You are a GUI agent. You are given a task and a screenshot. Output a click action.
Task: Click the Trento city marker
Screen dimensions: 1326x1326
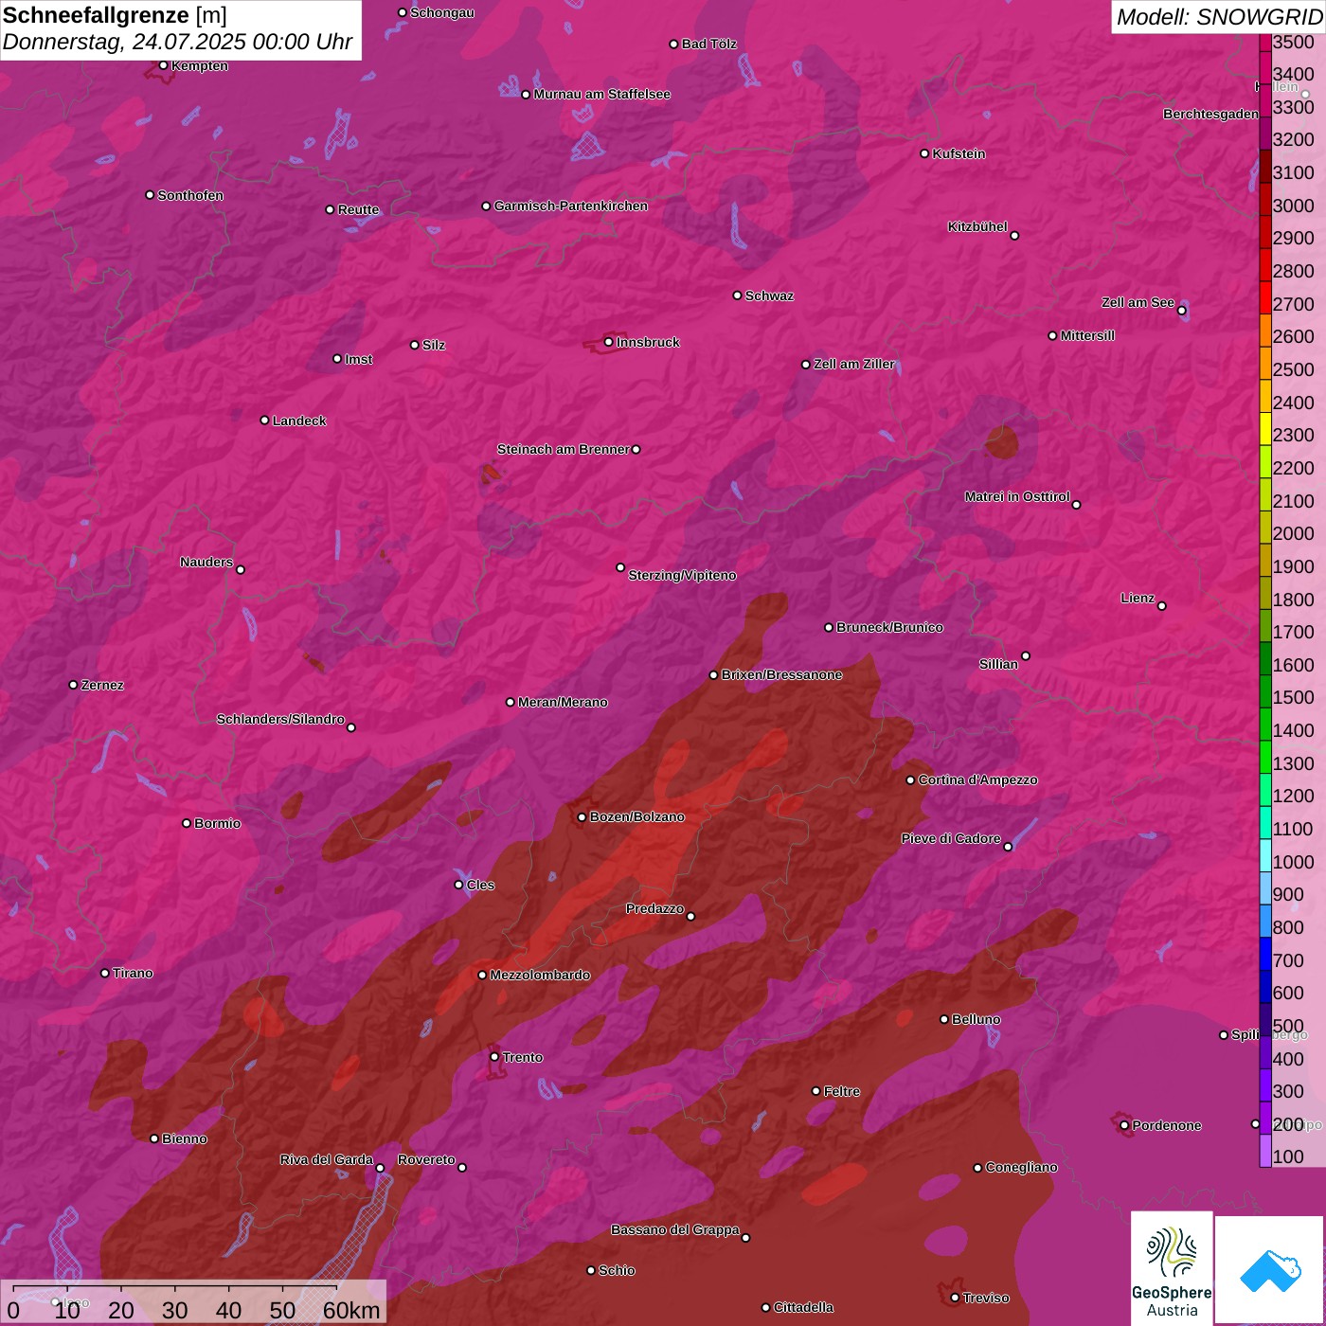coord(494,1057)
